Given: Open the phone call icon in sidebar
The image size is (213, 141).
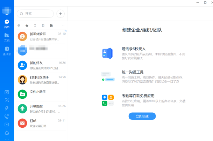Looking at the screenshot, I should coord(7,116).
